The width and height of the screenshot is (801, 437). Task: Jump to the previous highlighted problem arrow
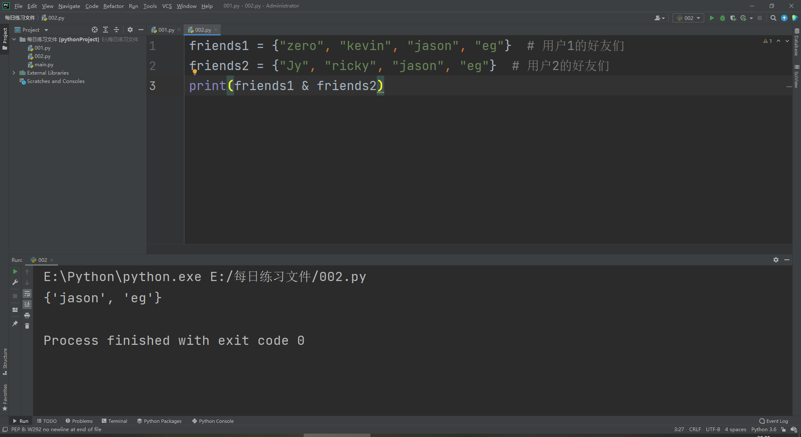click(x=778, y=41)
